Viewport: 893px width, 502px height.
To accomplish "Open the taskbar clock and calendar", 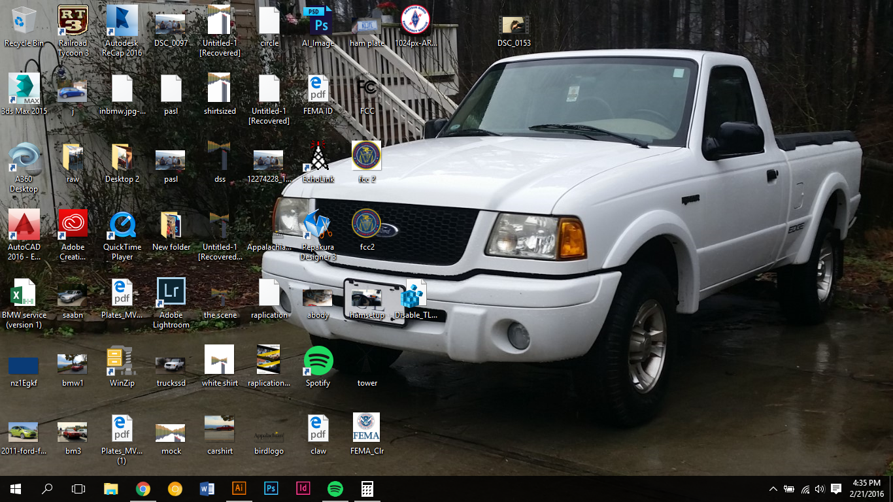I will pos(867,489).
